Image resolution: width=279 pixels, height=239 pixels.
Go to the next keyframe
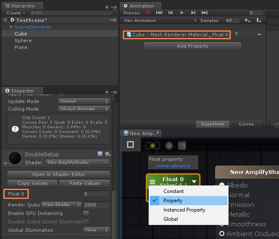coord(193,13)
